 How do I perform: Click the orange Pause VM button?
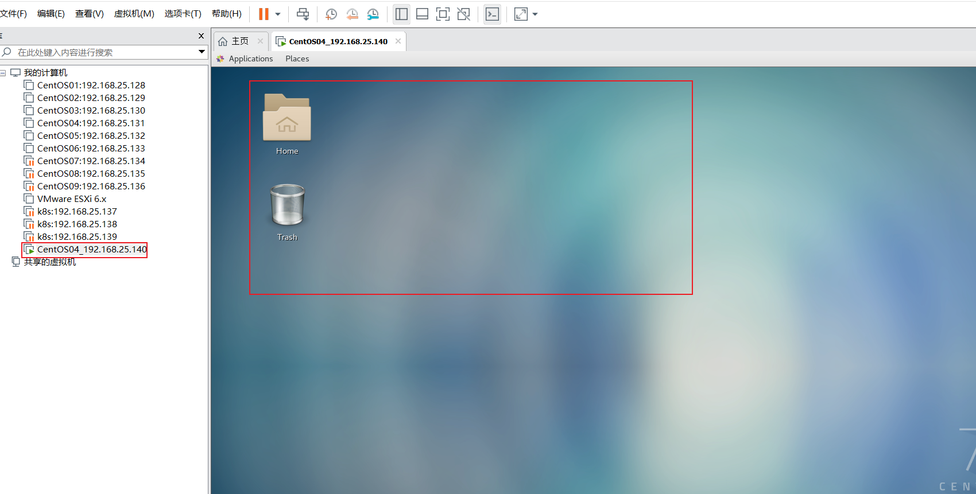click(264, 14)
